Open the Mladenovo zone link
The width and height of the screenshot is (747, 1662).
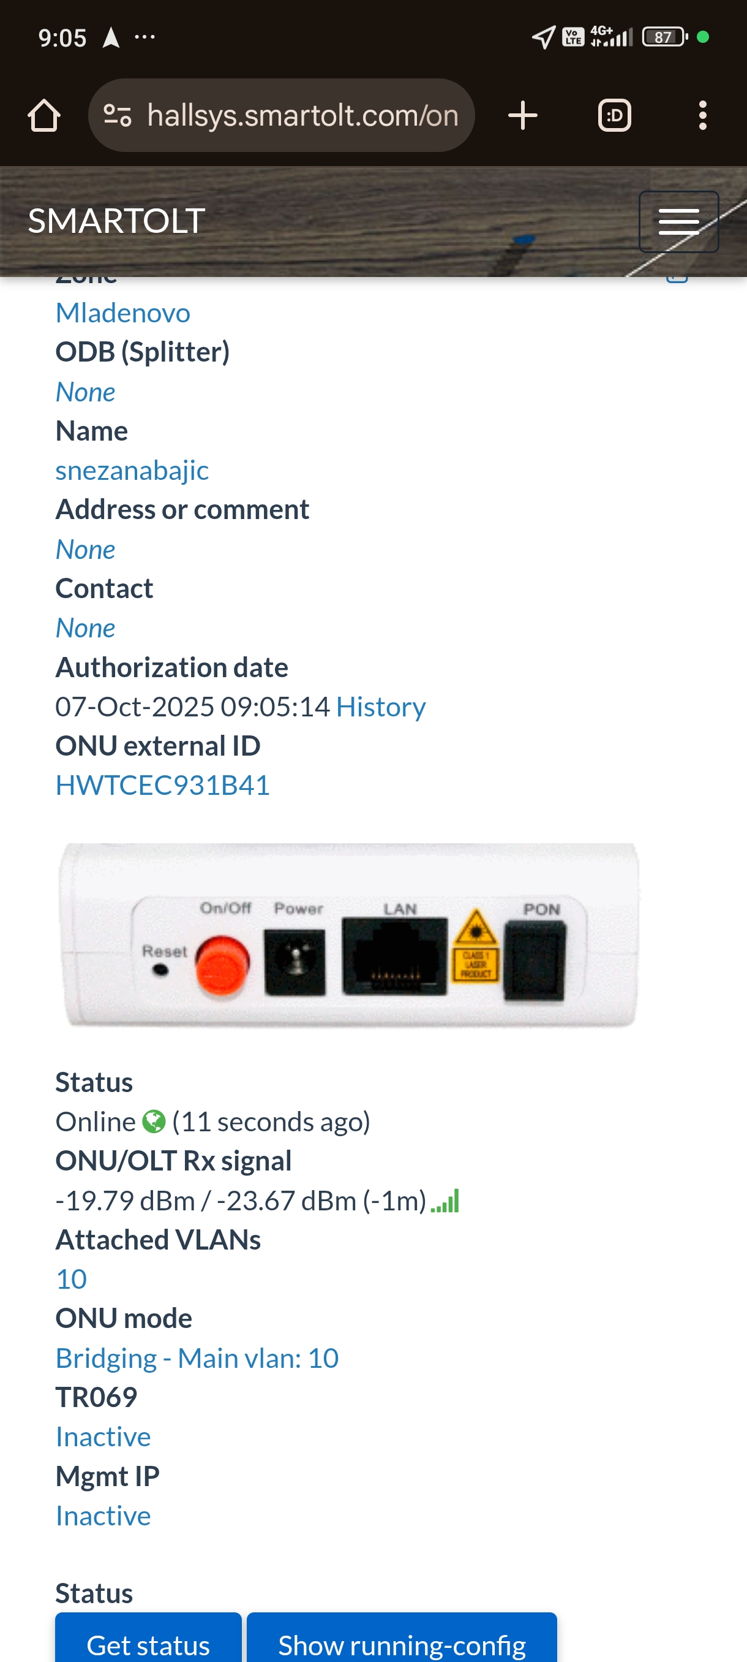pyautogui.click(x=123, y=313)
